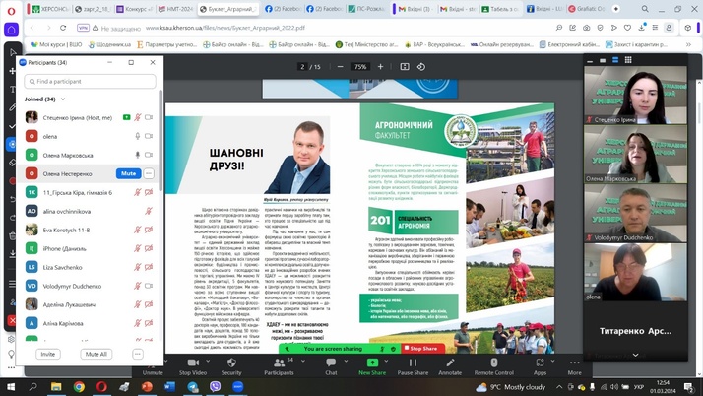The width and height of the screenshot is (703, 396).
Task: Toggle microphone for olena participant
Action: [138, 136]
